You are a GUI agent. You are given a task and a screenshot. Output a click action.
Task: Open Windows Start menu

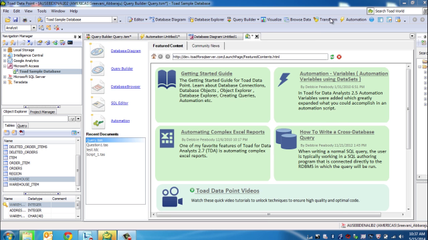click(x=9, y=235)
